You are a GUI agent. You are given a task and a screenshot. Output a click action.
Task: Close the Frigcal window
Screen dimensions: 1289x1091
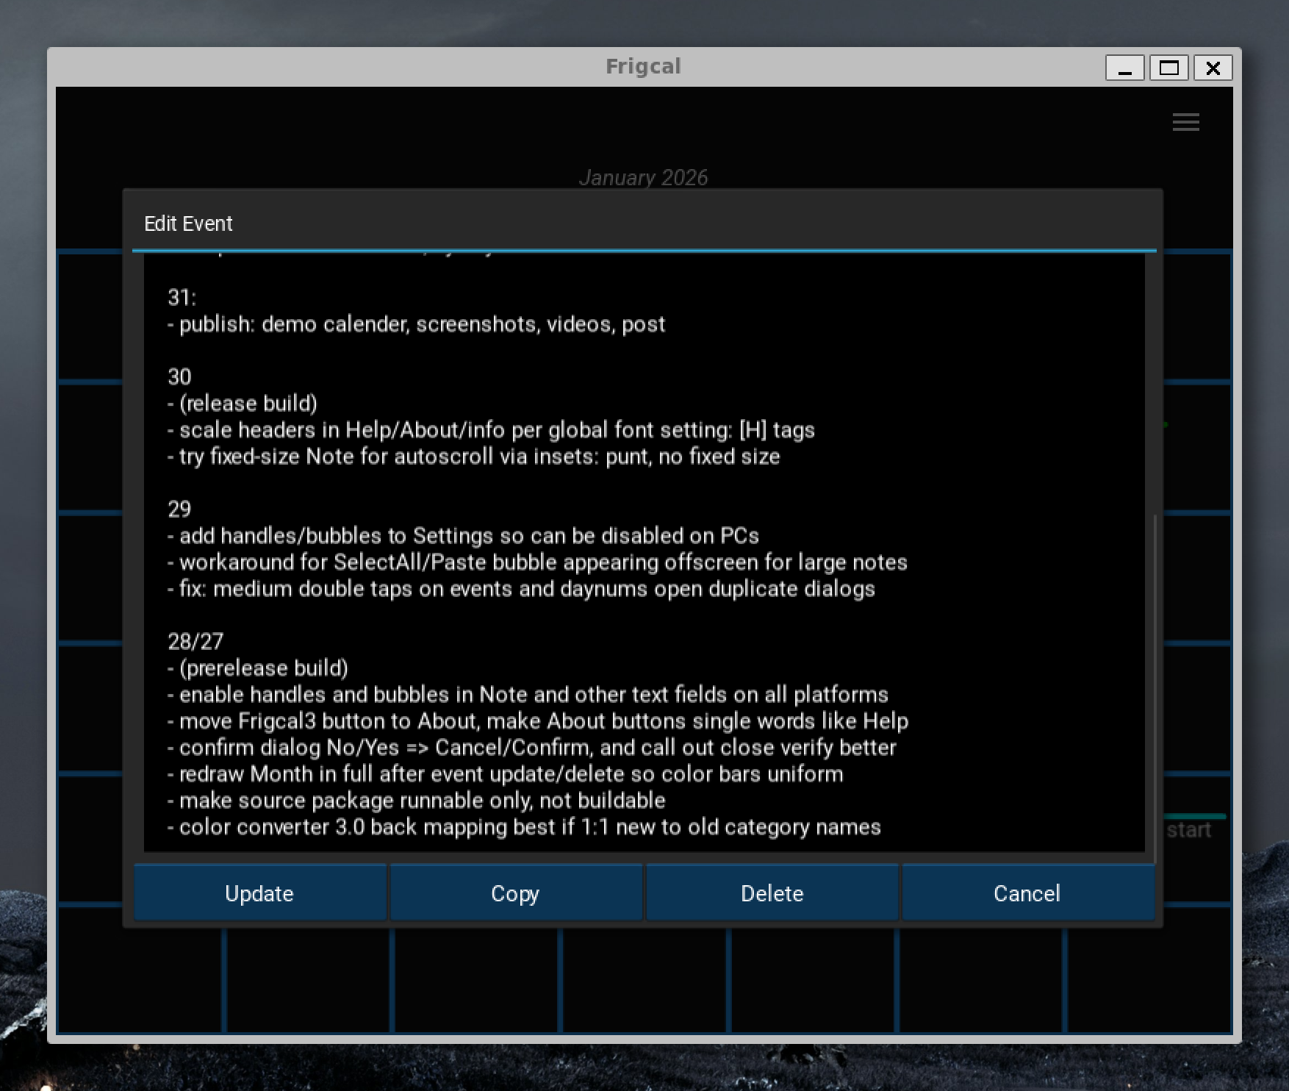tap(1213, 68)
